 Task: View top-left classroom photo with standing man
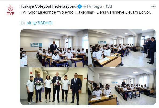coord(54,48)
